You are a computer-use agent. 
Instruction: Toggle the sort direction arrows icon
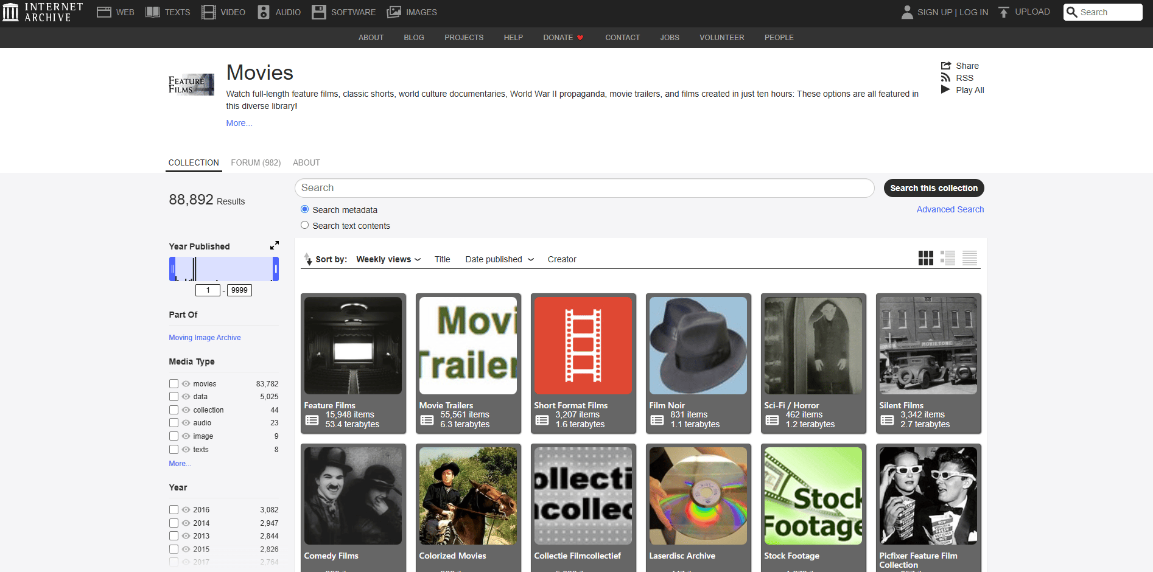[x=308, y=259]
